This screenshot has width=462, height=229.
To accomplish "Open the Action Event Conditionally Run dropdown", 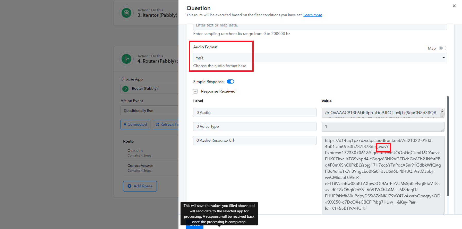I will click(x=150, y=110).
